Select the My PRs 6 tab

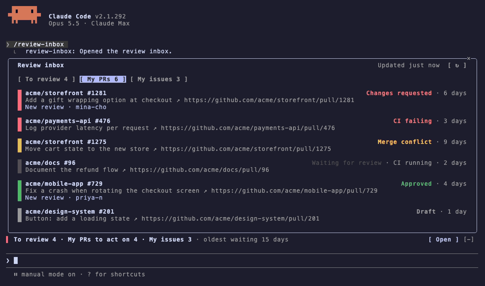103,79
